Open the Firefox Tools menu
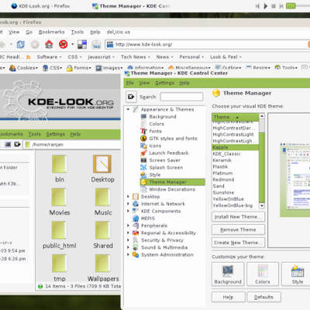The image size is (310, 310). pos(77,32)
